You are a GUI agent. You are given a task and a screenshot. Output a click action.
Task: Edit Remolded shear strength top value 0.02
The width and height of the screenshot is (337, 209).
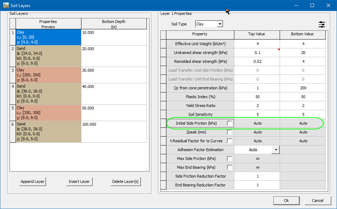[257, 61]
